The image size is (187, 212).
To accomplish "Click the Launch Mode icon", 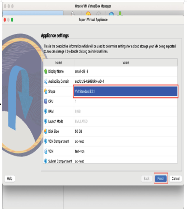I will [46, 121].
